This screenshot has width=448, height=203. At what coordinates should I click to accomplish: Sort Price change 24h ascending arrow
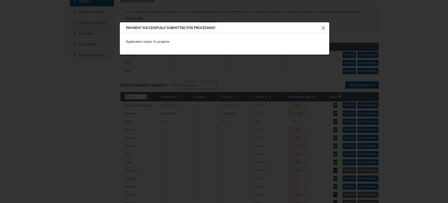point(312,97)
